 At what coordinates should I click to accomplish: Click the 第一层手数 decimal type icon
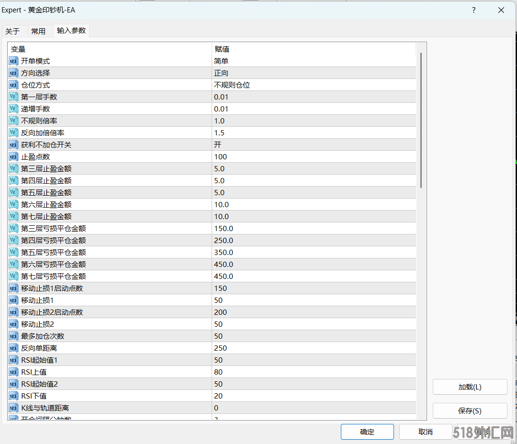[x=13, y=97]
